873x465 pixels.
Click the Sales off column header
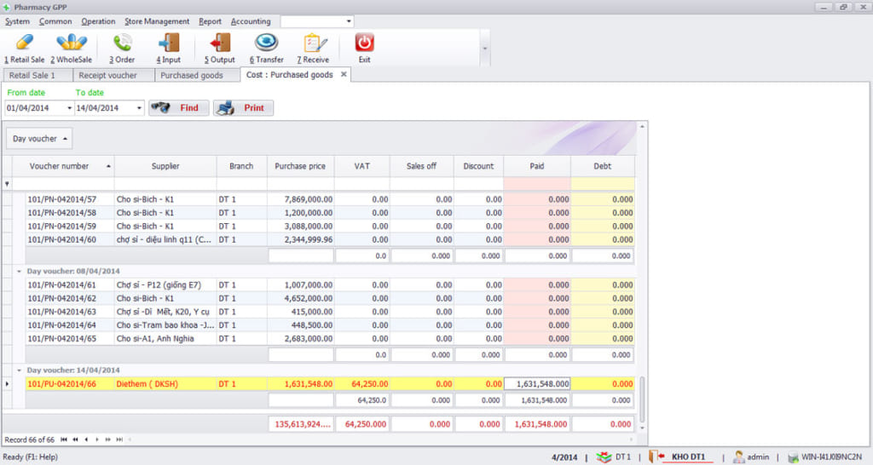click(x=421, y=166)
